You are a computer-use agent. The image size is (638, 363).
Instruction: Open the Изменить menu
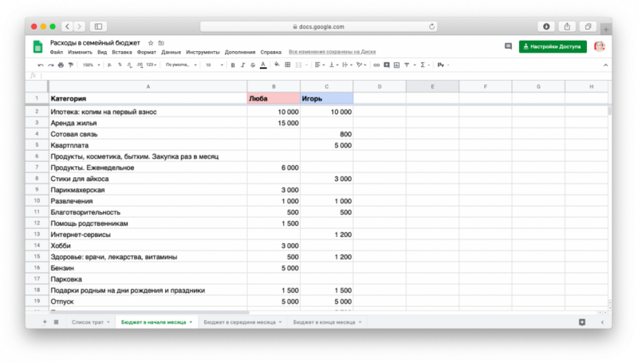[81, 52]
